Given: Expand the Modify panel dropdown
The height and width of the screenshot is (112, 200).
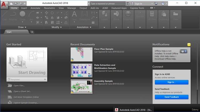Looking at the screenshot, I should click(57, 27).
